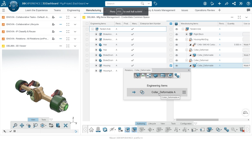Click the tree structure icon in Relations panel
The height and width of the screenshot is (141, 252).
pos(149,76)
